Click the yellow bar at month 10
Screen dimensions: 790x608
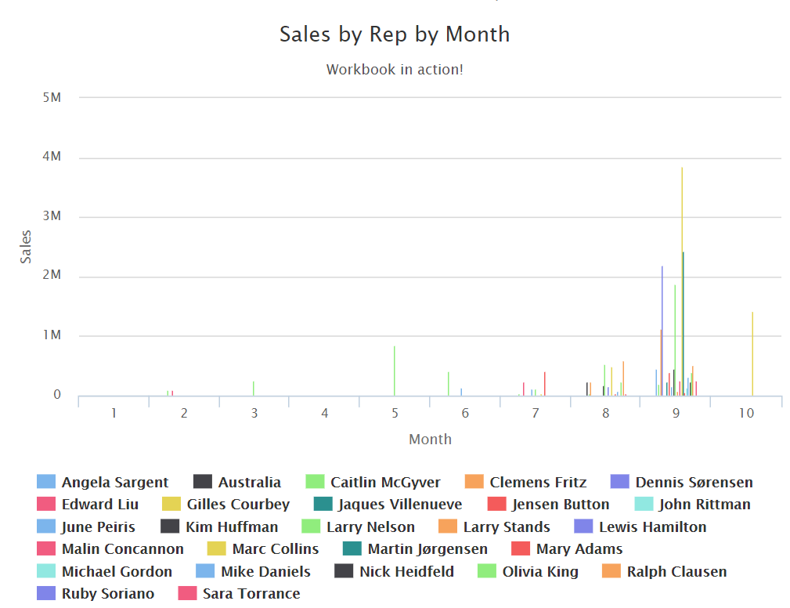752,354
